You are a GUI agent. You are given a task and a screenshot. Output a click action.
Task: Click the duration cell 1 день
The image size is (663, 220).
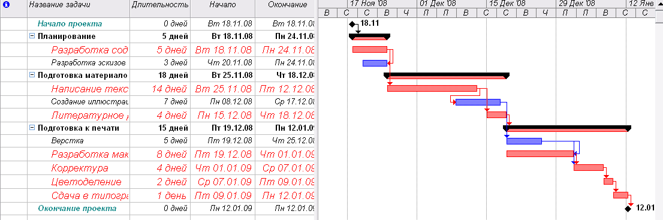click(x=160, y=195)
